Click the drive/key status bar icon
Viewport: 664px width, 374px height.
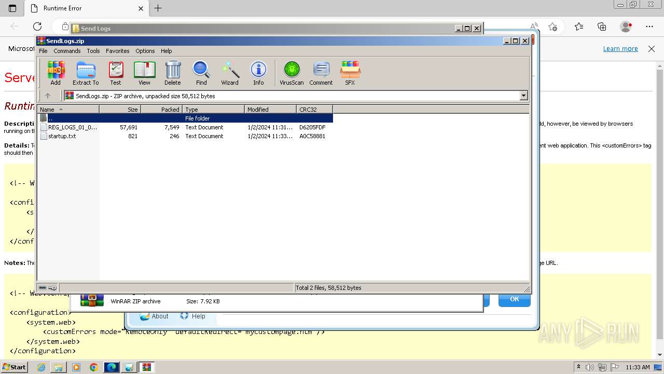[48, 288]
